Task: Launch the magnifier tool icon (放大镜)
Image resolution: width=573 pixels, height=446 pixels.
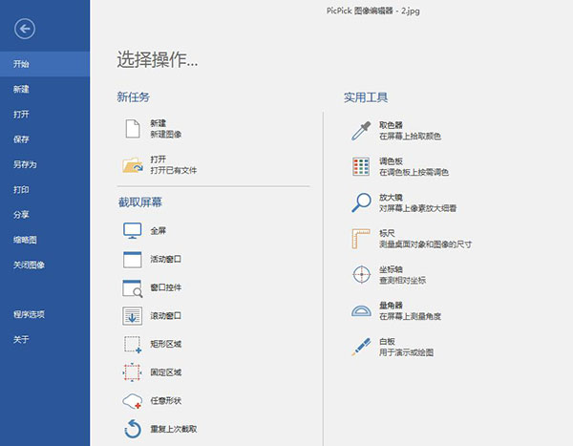Action: pyautogui.click(x=361, y=202)
